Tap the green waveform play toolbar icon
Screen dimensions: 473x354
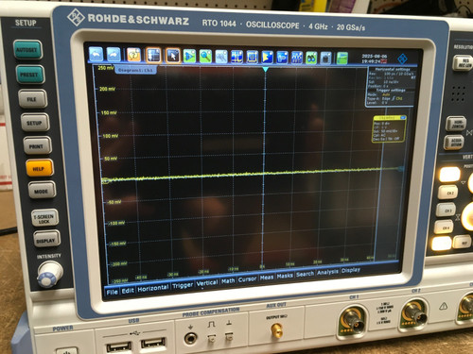pos(189,56)
